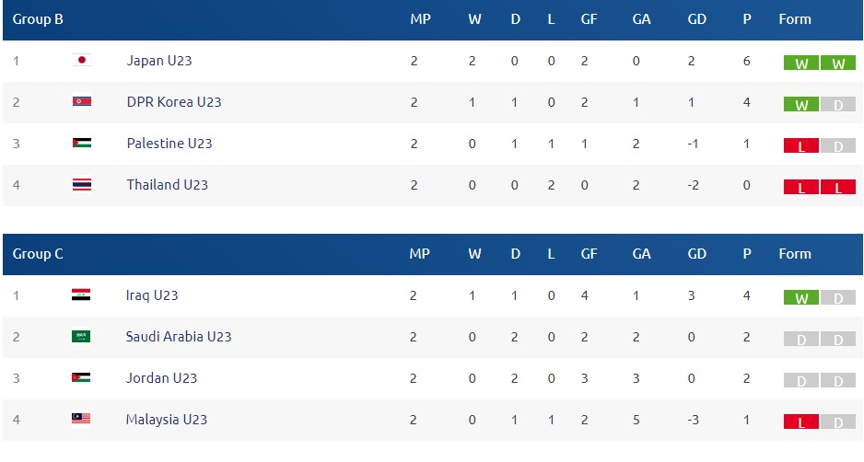Click the Form column header in Group C
This screenshot has height=462, width=864.
pyautogui.click(x=795, y=254)
